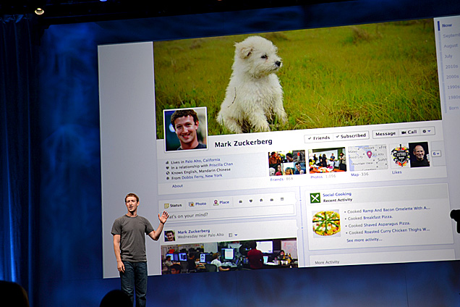Click 'Knows English, Mandarin Chinese' line
Screen dimensions: 460x307
point(201,171)
